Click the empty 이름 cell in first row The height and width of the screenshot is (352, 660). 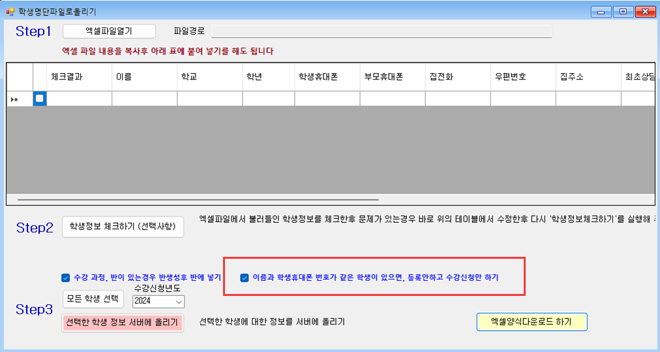pyautogui.click(x=144, y=98)
